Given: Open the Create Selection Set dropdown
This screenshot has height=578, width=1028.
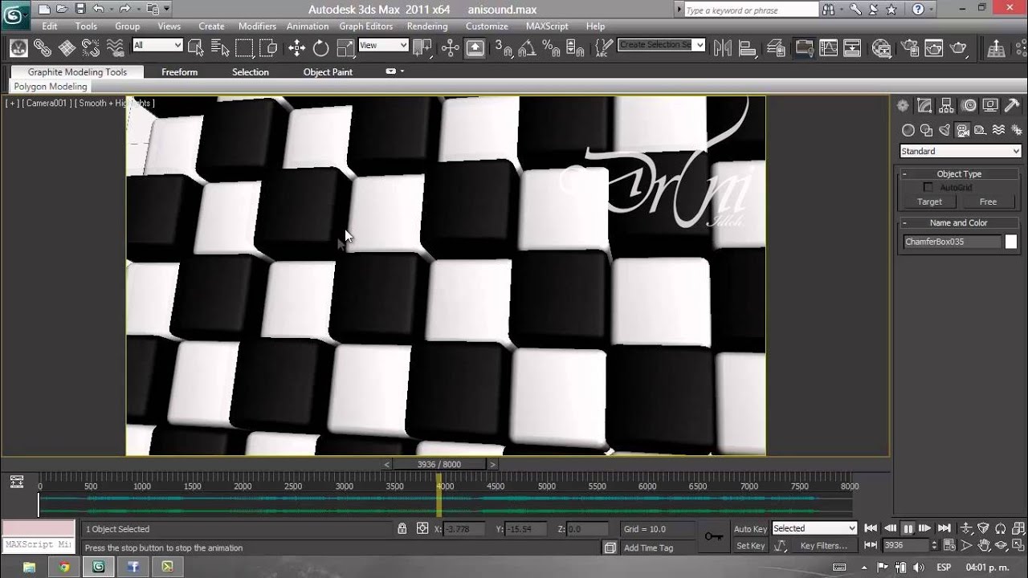Looking at the screenshot, I should coord(661,45).
